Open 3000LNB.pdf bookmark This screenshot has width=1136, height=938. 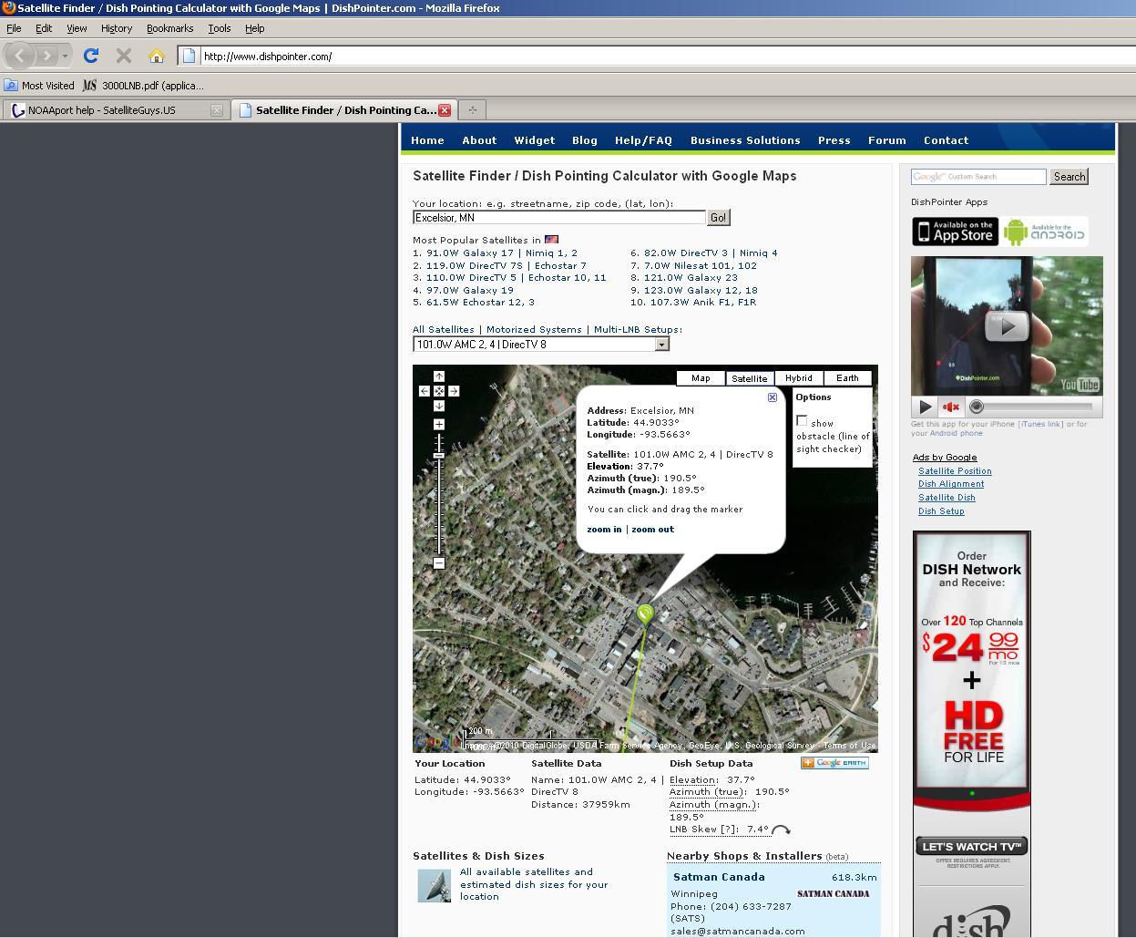tap(143, 86)
